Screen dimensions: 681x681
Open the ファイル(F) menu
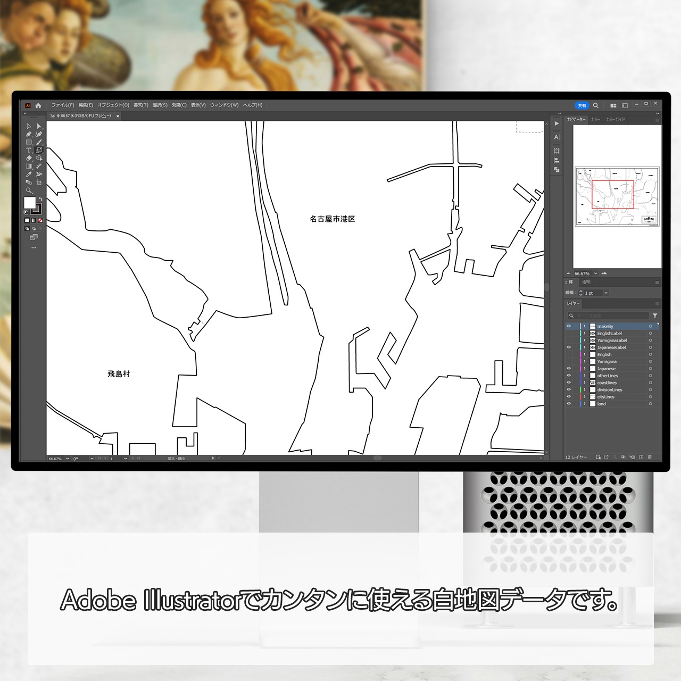63,105
